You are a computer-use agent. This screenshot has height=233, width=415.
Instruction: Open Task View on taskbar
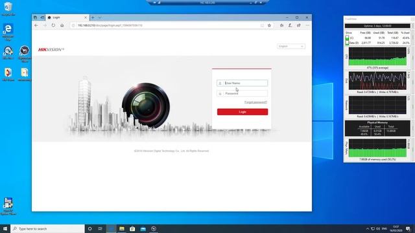pos(101,228)
